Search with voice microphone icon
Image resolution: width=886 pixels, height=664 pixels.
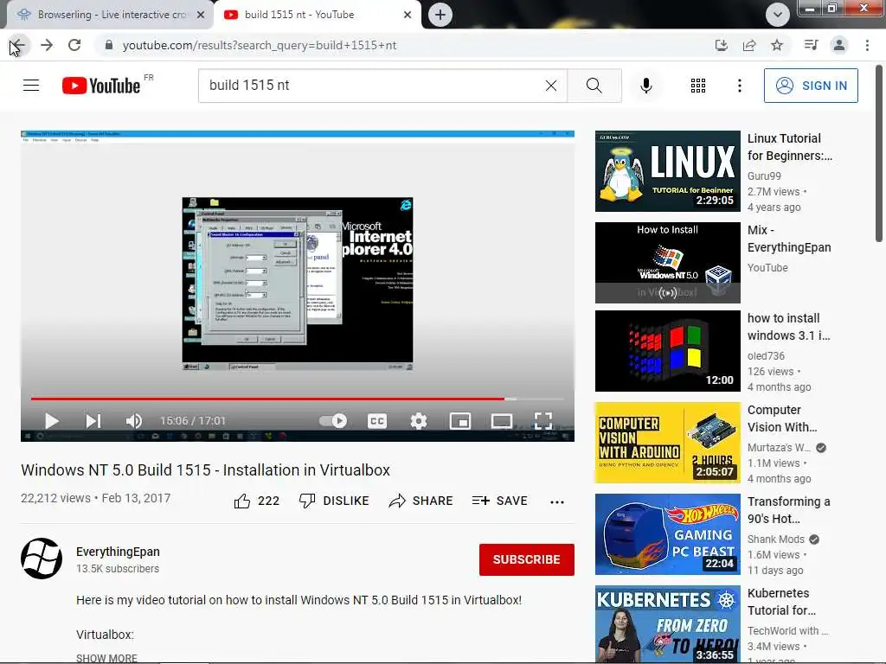(646, 86)
